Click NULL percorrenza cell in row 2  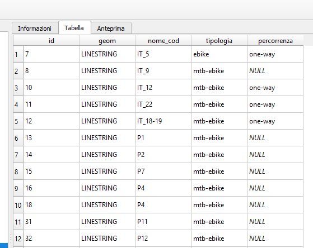click(x=275, y=71)
